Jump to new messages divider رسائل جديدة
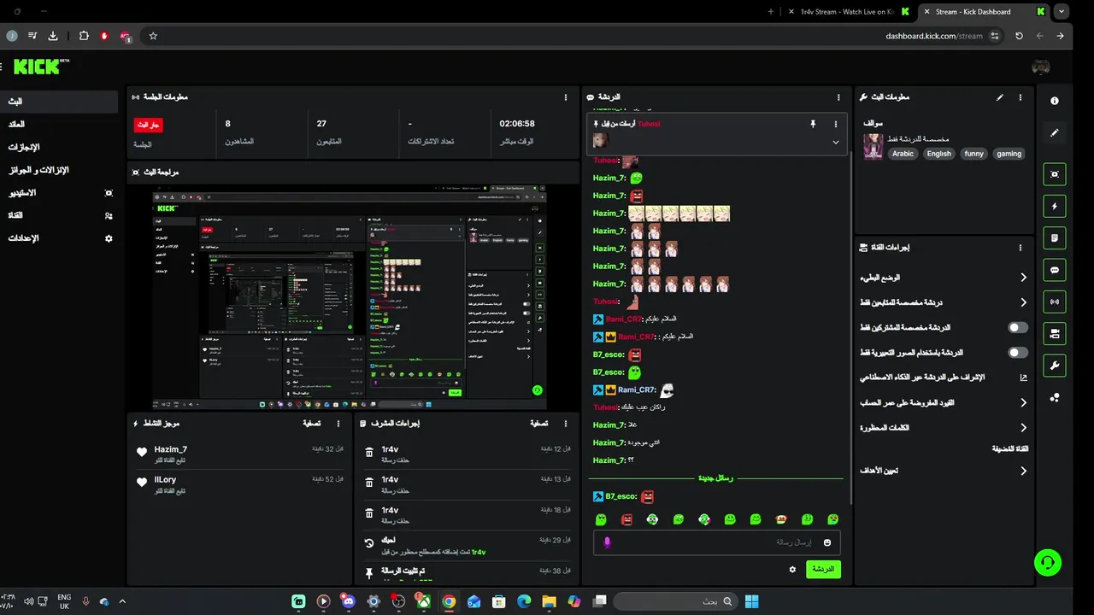1094x615 pixels. click(715, 478)
